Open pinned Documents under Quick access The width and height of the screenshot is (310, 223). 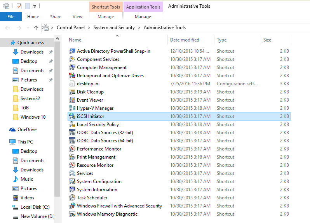point(32,71)
